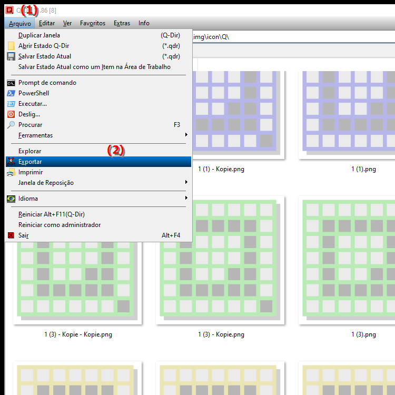Click the Idioma menu label
Screen dimensions: 395x395
click(28, 199)
